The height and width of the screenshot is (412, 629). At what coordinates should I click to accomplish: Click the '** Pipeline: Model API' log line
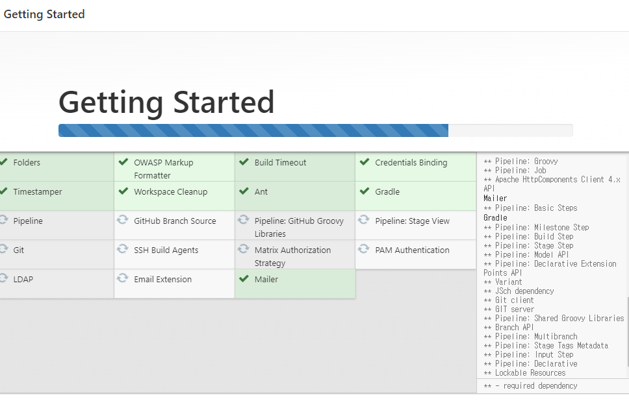[526, 255]
